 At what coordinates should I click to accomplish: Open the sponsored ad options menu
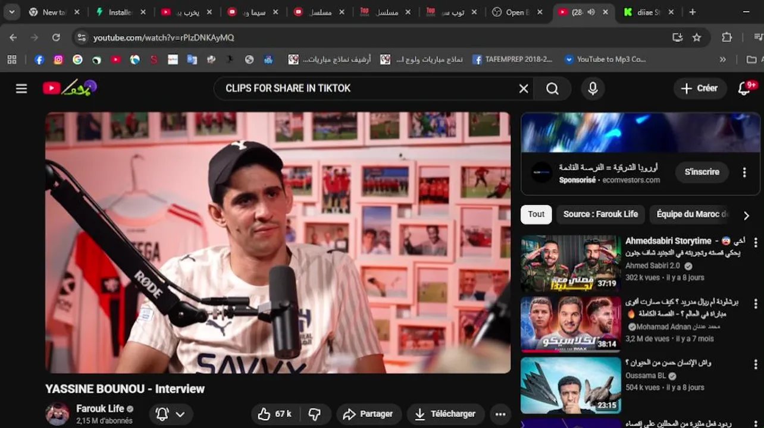click(744, 172)
